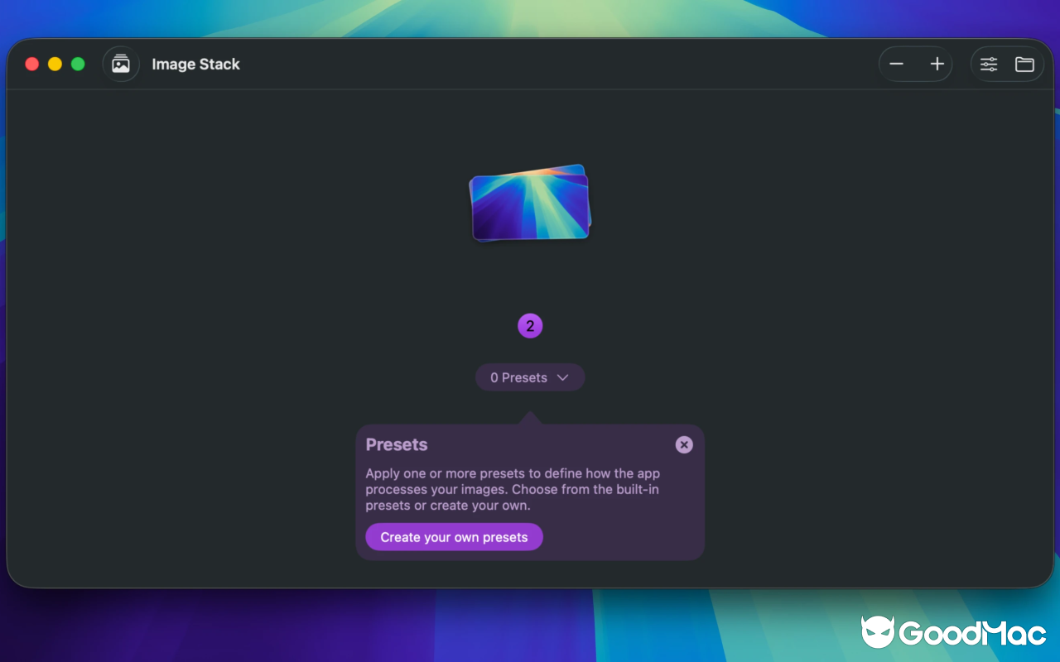The image size is (1060, 662).
Task: Open images with the folder toolbar icon
Action: [x=1024, y=64]
